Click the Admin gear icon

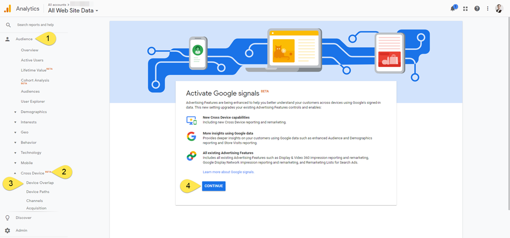pyautogui.click(x=7, y=231)
